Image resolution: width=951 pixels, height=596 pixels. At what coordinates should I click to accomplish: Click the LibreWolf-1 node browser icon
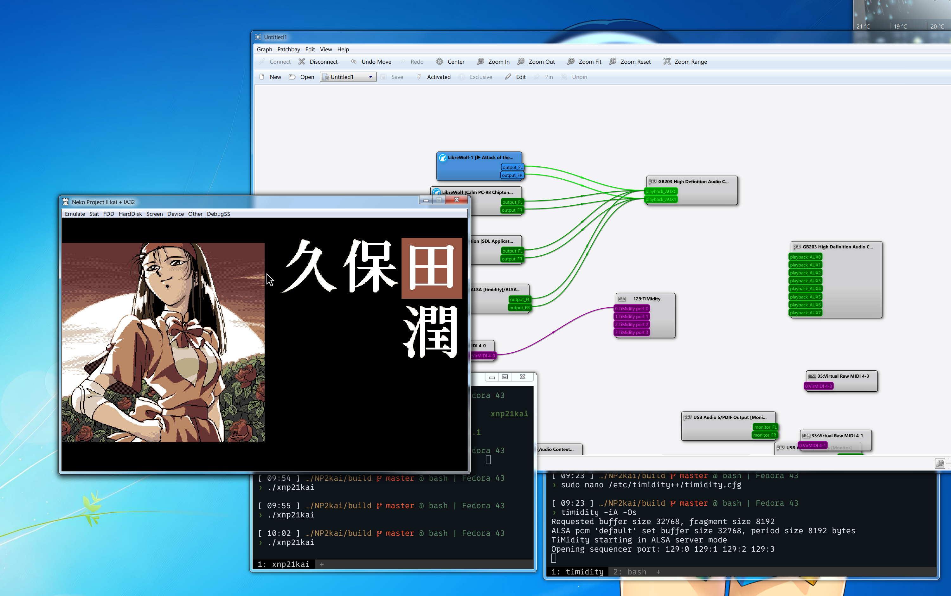pos(443,158)
